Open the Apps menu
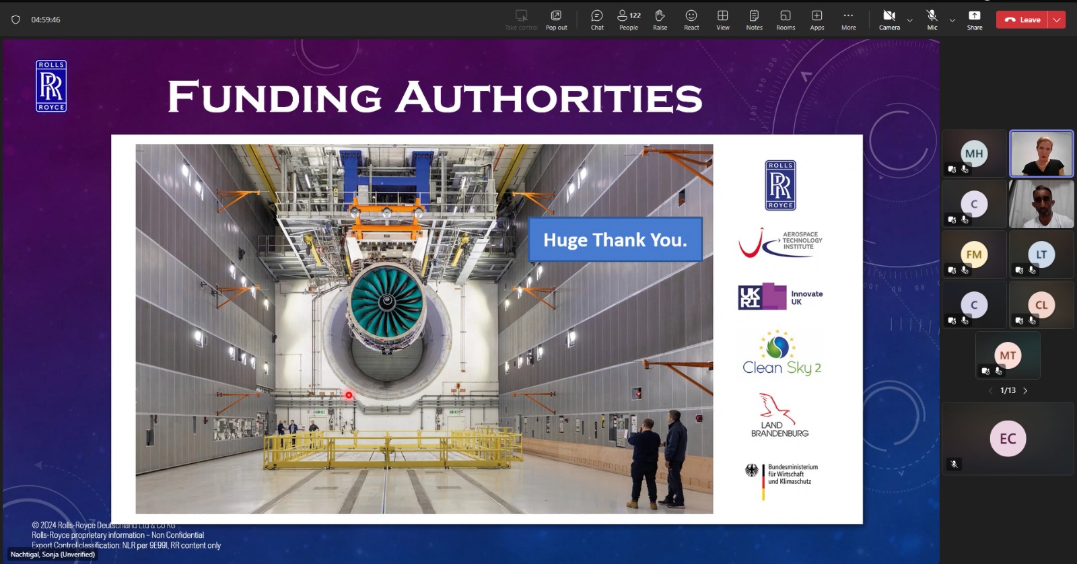1077x564 pixels. [x=817, y=20]
